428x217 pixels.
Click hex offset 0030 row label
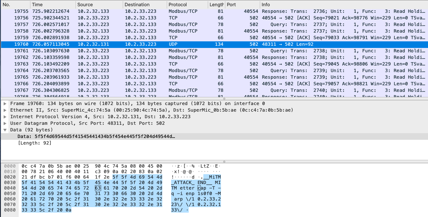pos(10,182)
